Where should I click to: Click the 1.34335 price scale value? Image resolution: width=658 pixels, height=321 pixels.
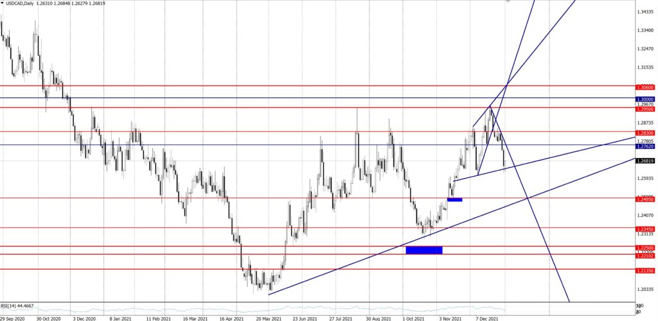point(645,12)
